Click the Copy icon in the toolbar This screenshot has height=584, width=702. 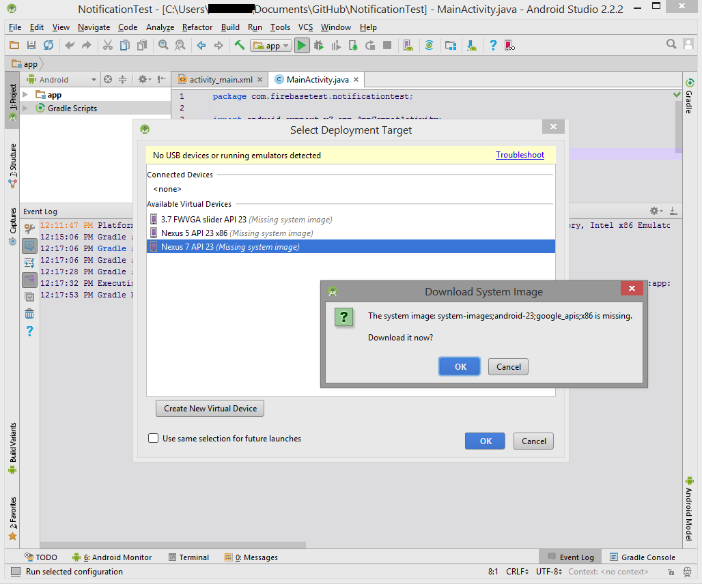pos(125,45)
